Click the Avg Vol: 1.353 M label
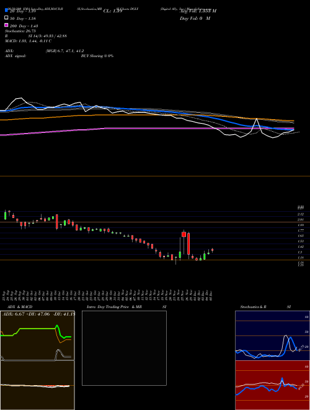The width and height of the screenshot is (310, 410). coord(198,11)
